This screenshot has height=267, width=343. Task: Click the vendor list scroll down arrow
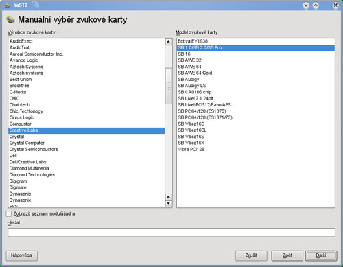pos(169,203)
